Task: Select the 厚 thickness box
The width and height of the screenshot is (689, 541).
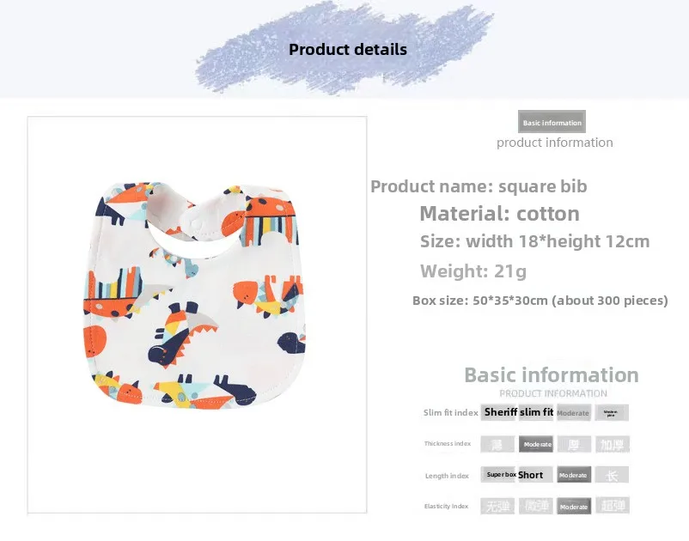Action: click(x=574, y=444)
